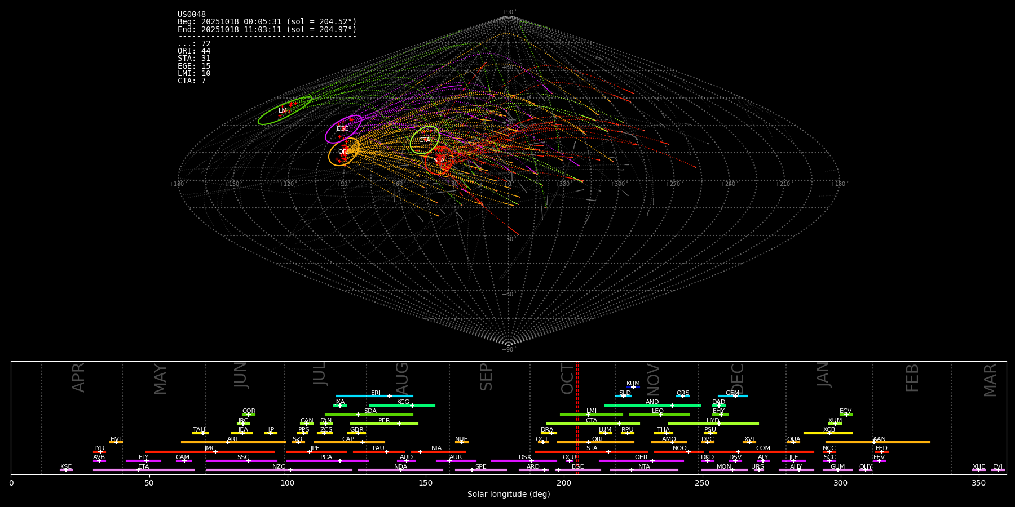Click the EVI shower label
1015x507 pixels.
998,466
